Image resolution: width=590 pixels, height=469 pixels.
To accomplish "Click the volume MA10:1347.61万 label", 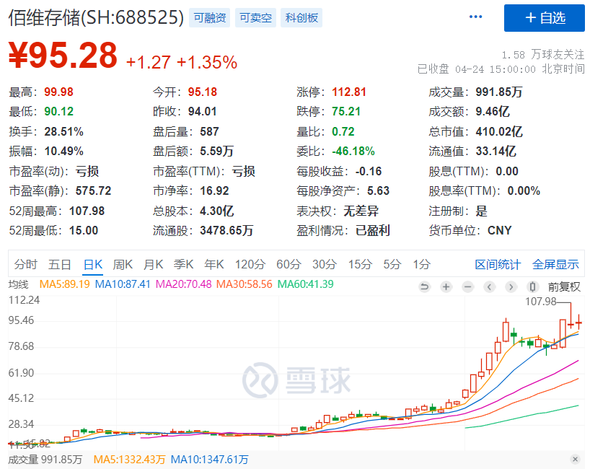I will point(210,460).
